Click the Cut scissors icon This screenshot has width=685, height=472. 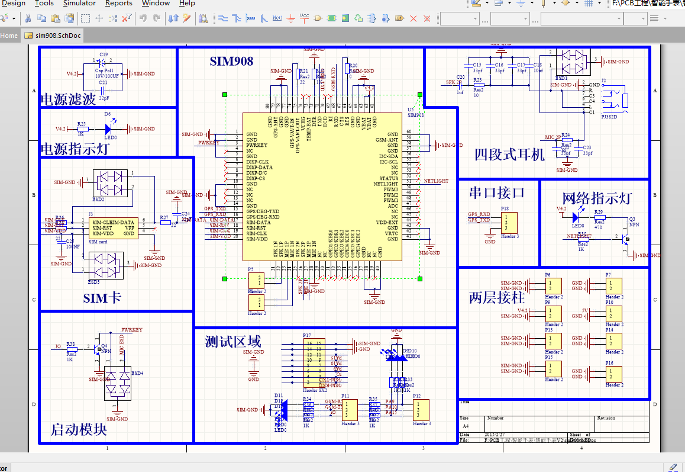tap(28, 18)
